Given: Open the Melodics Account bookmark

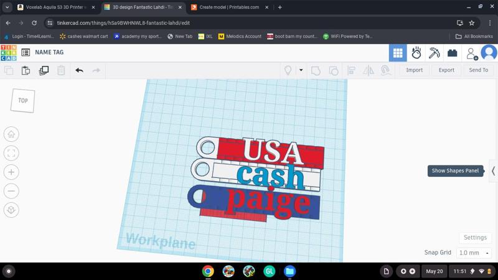Looking at the screenshot, I should click(x=240, y=37).
